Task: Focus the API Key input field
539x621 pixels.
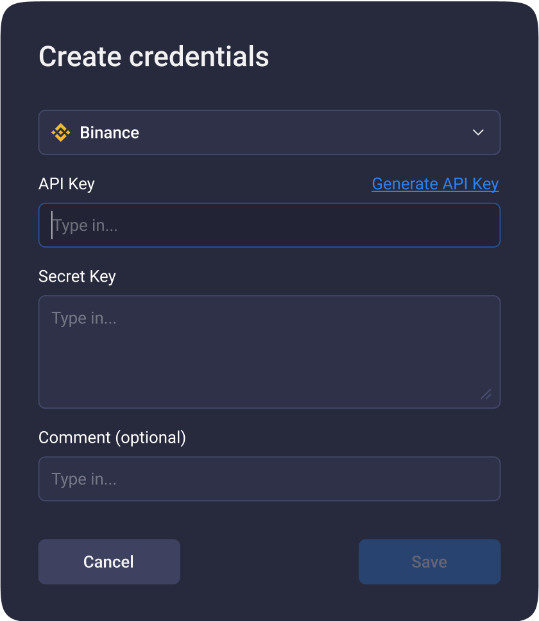Action: pos(269,225)
